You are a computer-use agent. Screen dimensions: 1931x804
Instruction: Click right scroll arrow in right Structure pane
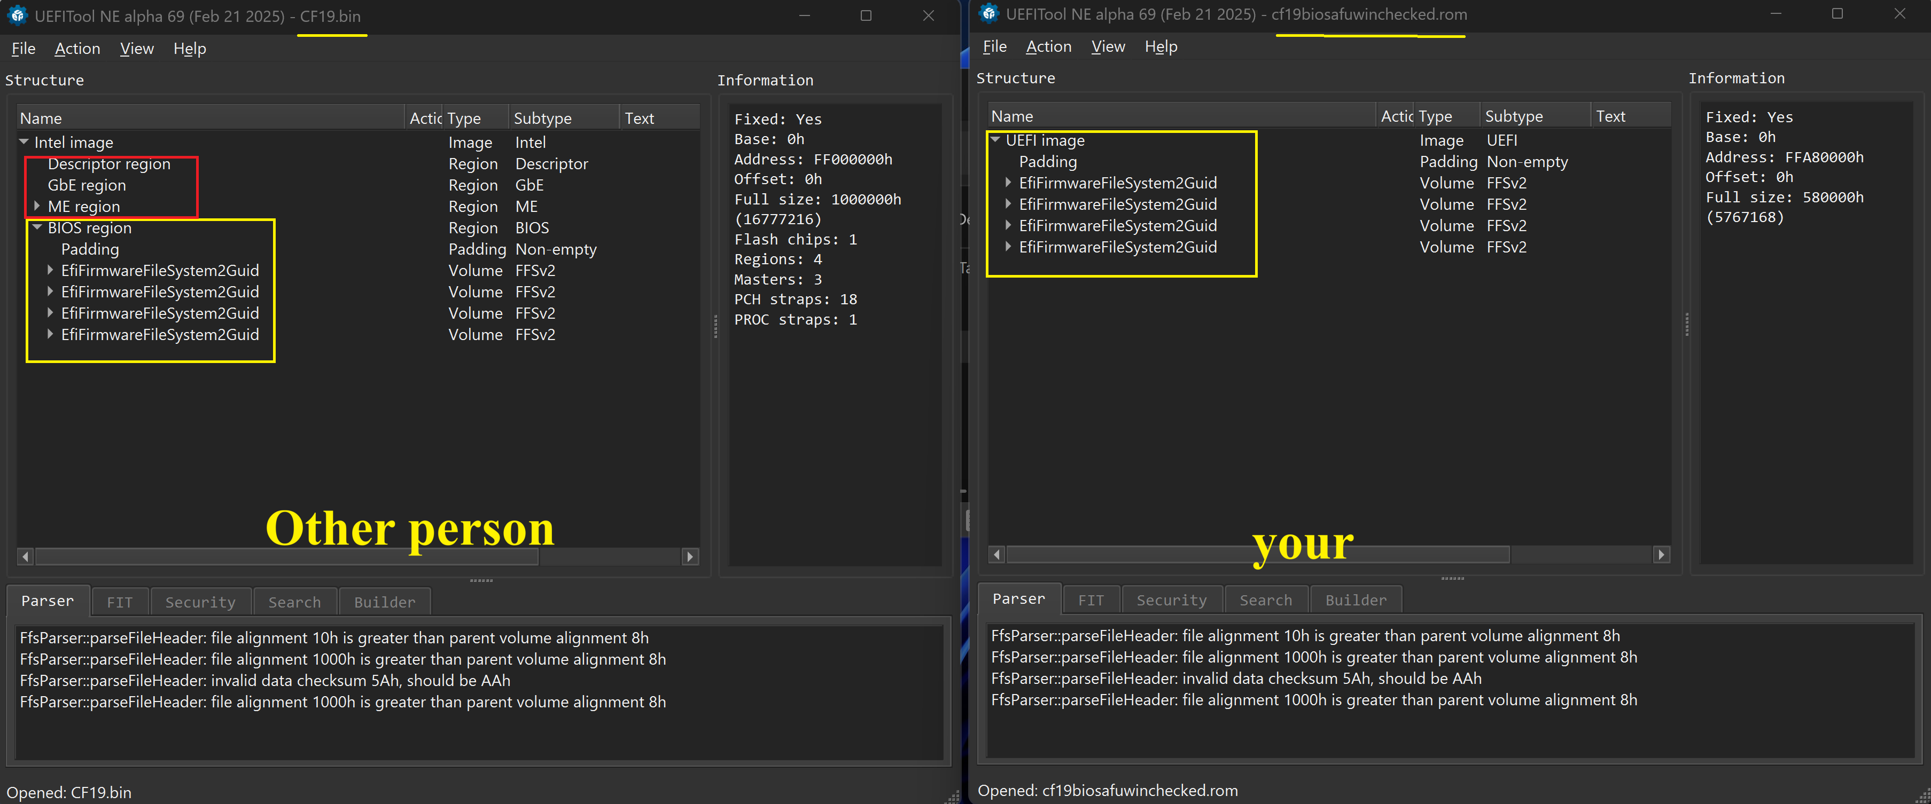(x=1661, y=555)
